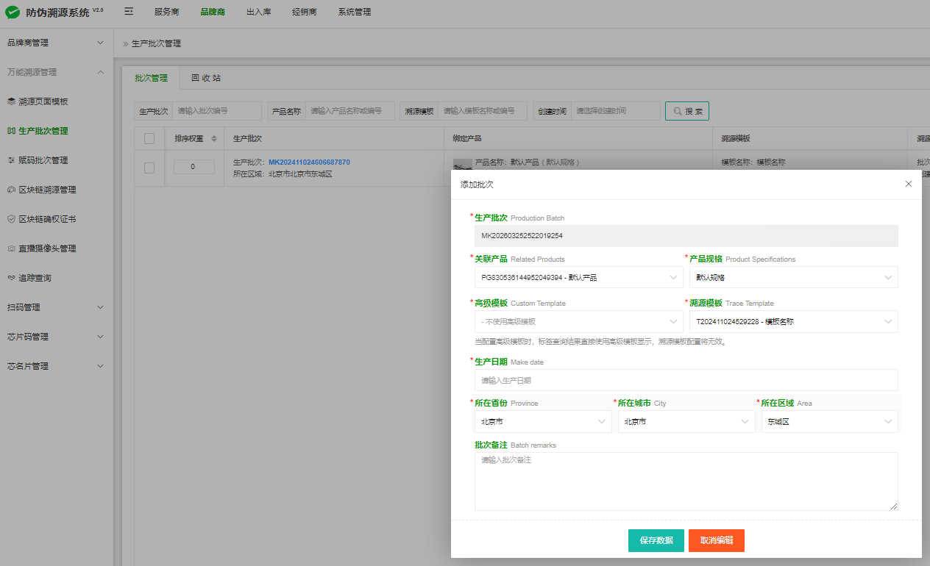Toggle the select-all checkbox in table header
Viewport: 930px width, 566px height.
(149, 138)
